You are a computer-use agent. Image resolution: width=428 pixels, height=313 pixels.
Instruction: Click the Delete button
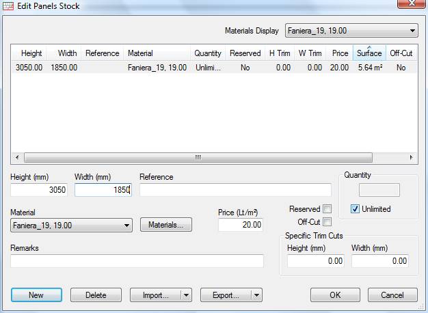coord(96,295)
